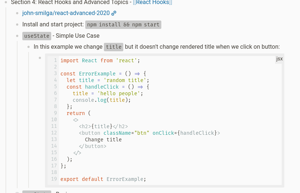Click the useState inline code tag
Screen dimensions: 300x193
[37, 36]
